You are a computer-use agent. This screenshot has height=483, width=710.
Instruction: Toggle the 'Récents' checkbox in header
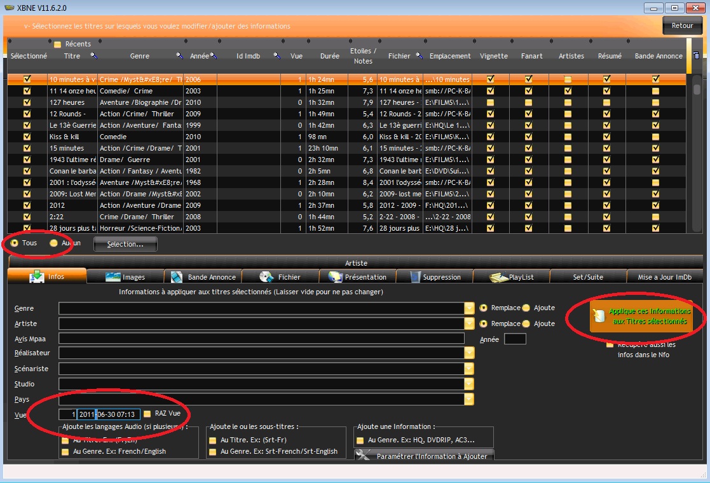click(57, 44)
